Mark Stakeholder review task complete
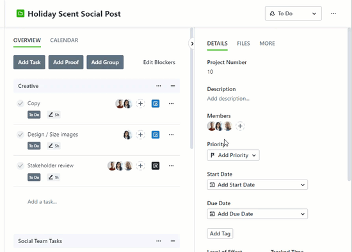Screen dimensions: 352x252 click(x=20, y=166)
